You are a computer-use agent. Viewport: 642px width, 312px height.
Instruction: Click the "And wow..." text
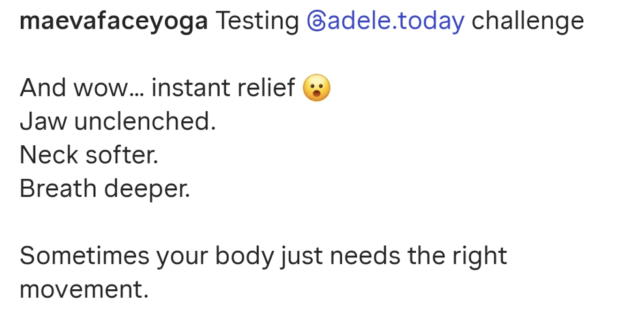coord(82,88)
